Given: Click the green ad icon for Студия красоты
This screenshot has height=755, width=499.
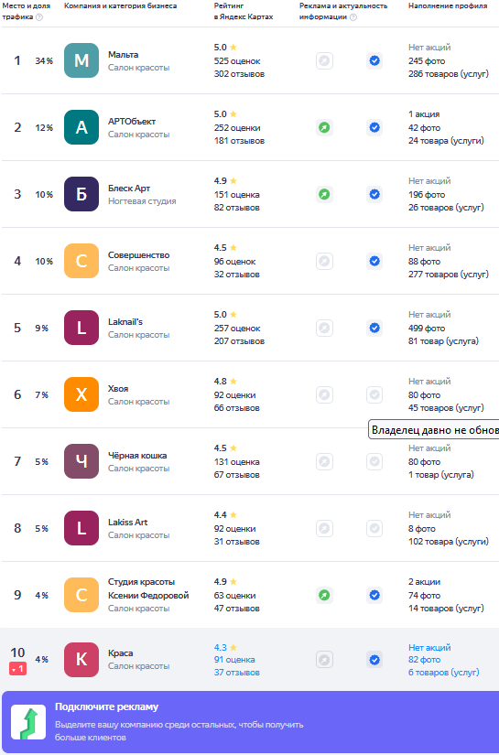Looking at the screenshot, I should (x=325, y=595).
